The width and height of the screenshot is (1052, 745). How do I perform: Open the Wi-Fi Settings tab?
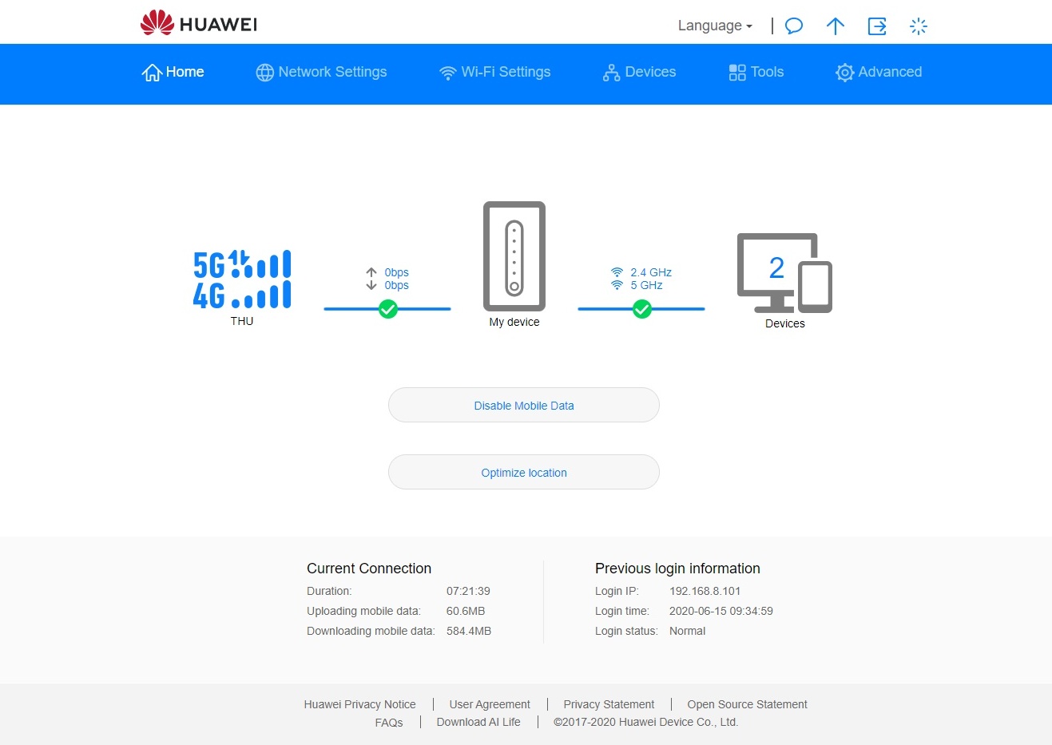click(494, 72)
